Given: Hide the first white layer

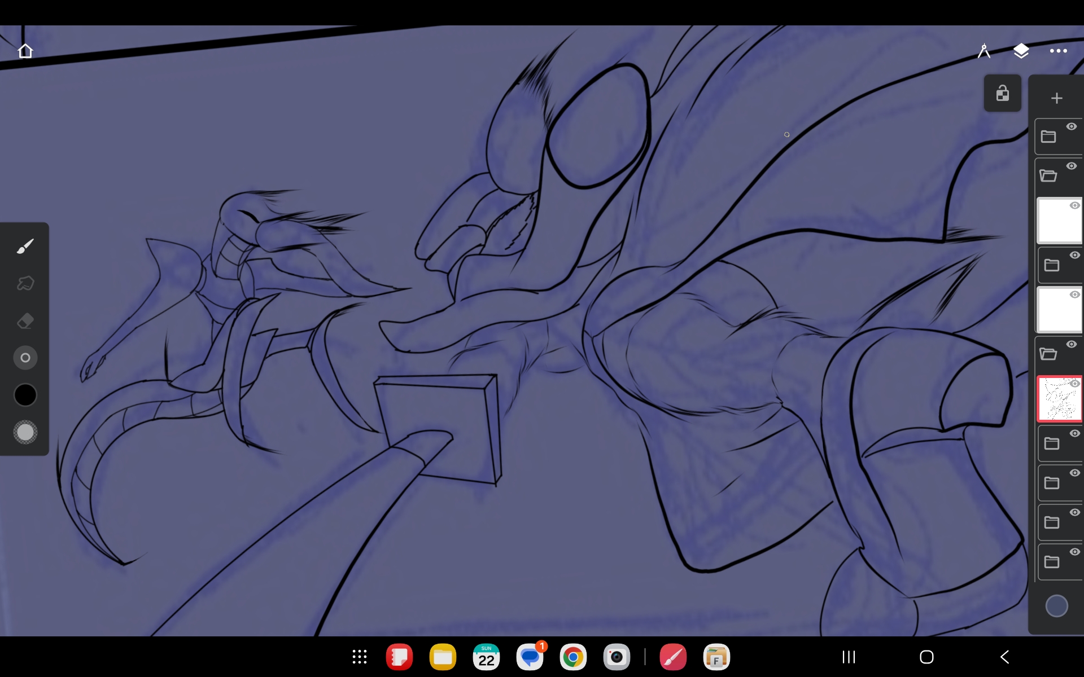Looking at the screenshot, I should click(x=1075, y=205).
